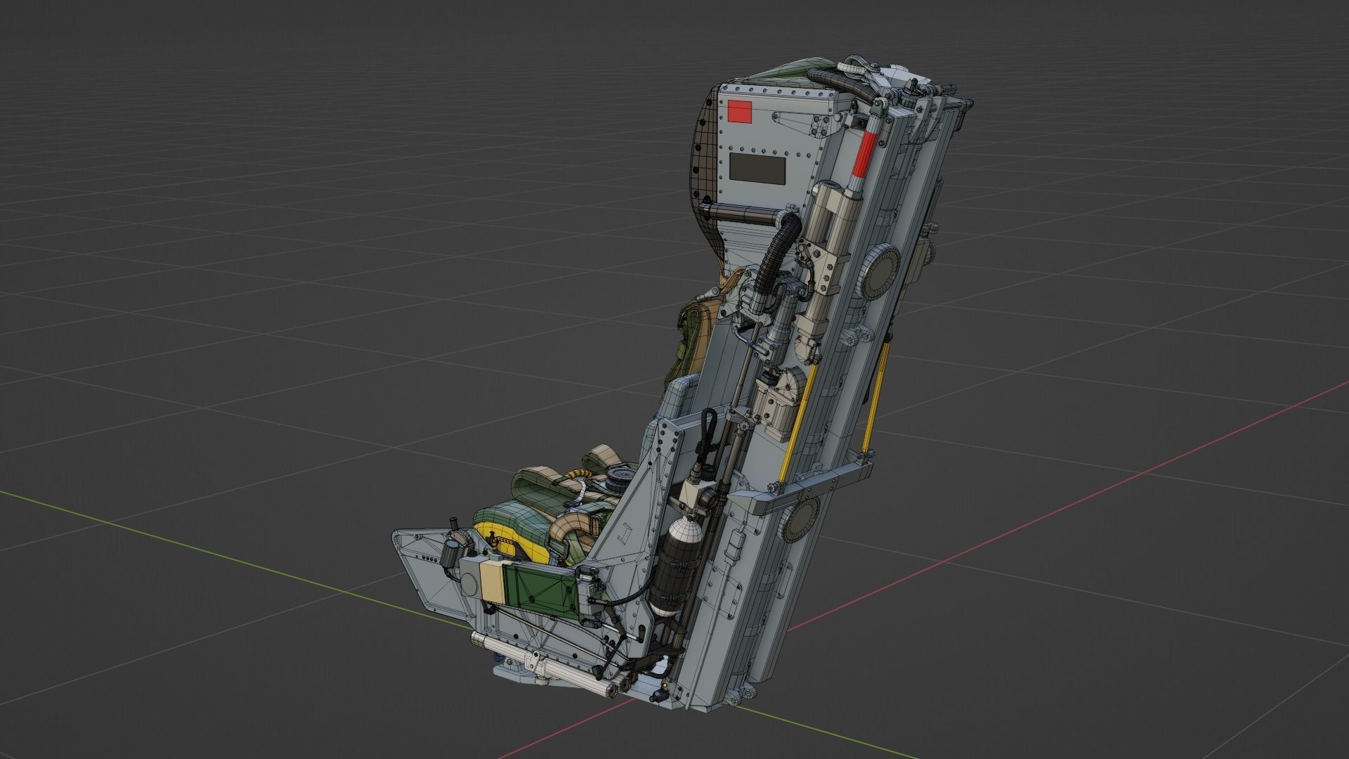Viewport: 1349px width, 759px height.
Task: Select the dark rectangular plate on headrest box
Action: (x=757, y=168)
